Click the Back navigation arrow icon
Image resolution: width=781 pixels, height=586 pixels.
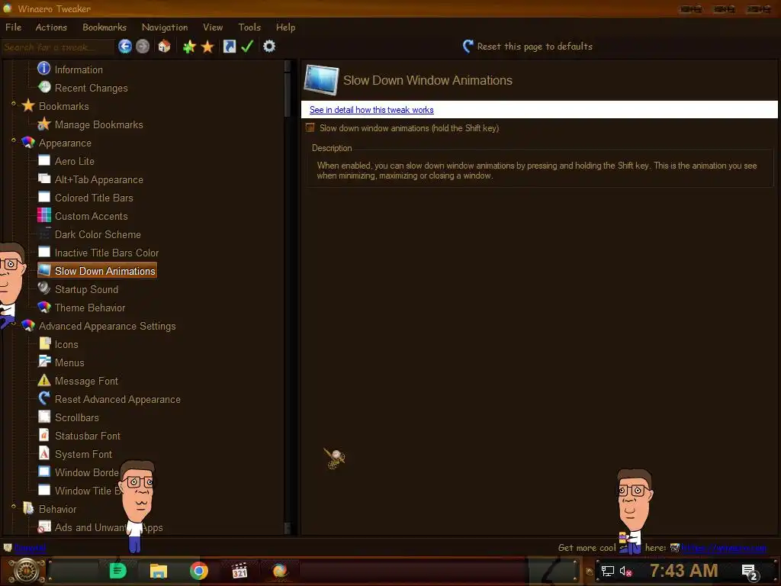click(x=125, y=47)
